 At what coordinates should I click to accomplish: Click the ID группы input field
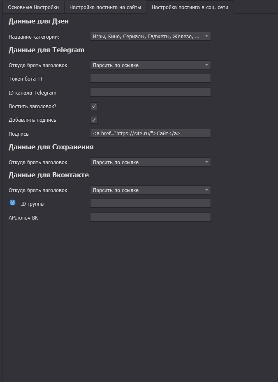150,203
